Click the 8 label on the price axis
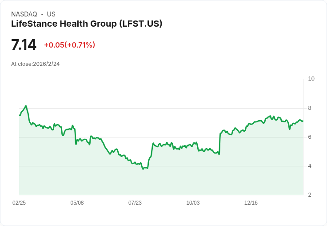This screenshot has height=226, width=327. (x=310, y=108)
